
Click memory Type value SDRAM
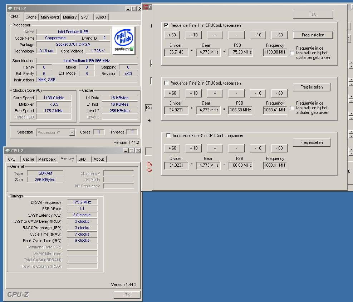point(45,173)
